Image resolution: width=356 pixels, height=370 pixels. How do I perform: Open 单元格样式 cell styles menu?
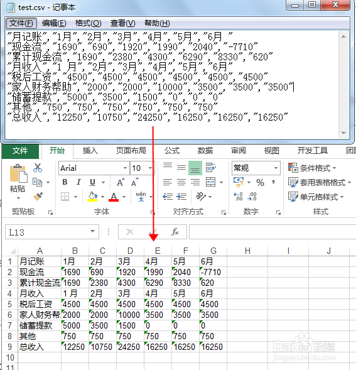click(316, 197)
